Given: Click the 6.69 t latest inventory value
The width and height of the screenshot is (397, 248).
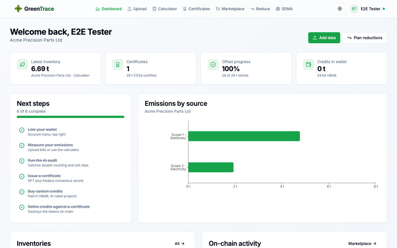Looking at the screenshot, I should pyautogui.click(x=40, y=68).
